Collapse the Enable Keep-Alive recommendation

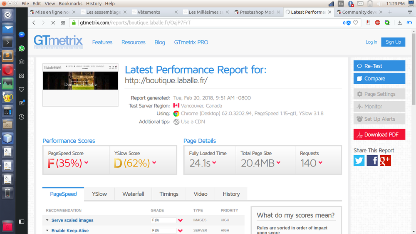pyautogui.click(x=47, y=231)
